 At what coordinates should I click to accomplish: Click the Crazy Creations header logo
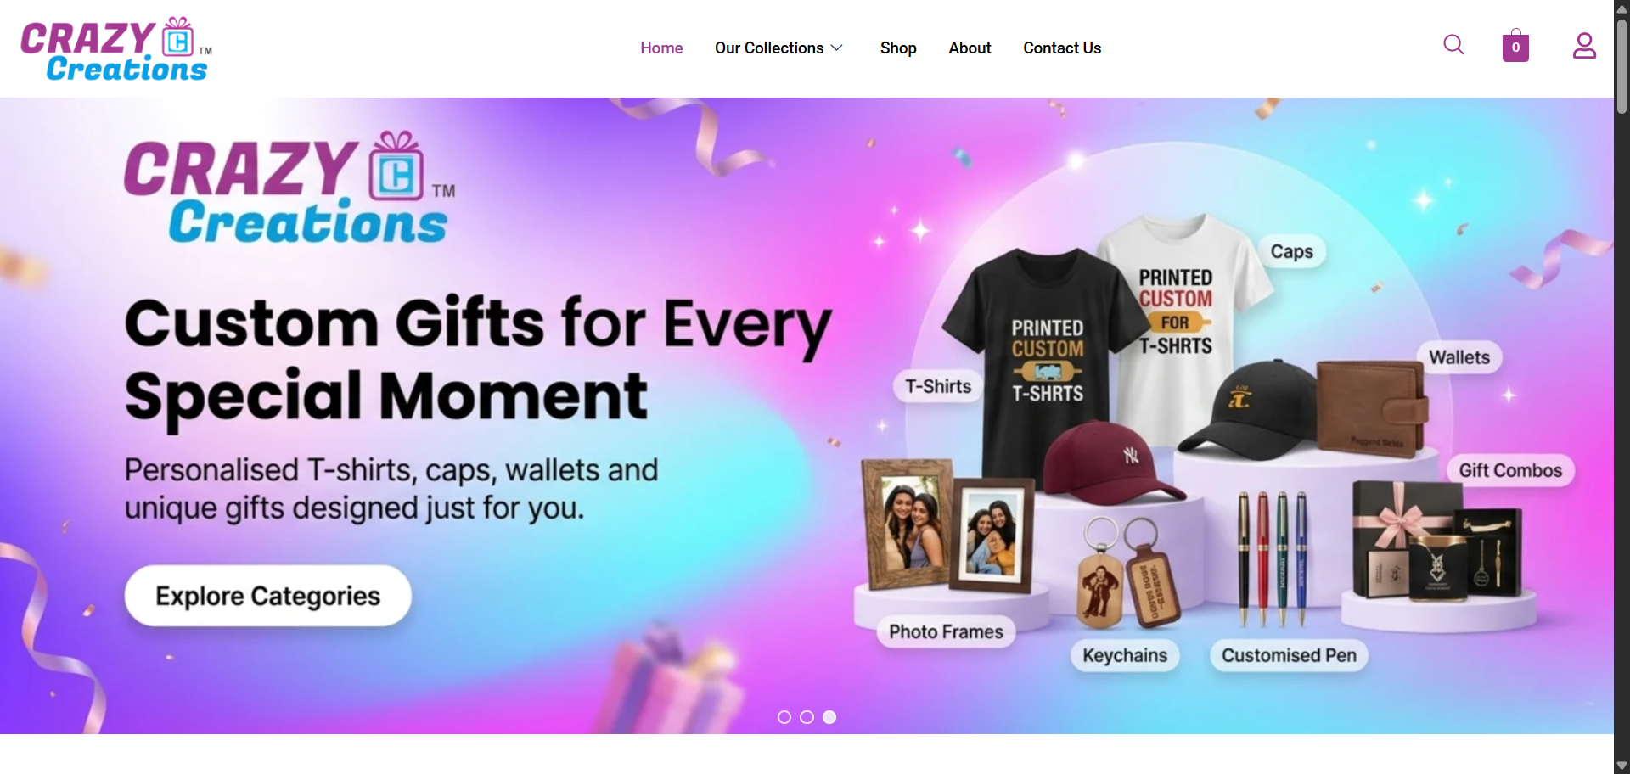coord(116,49)
